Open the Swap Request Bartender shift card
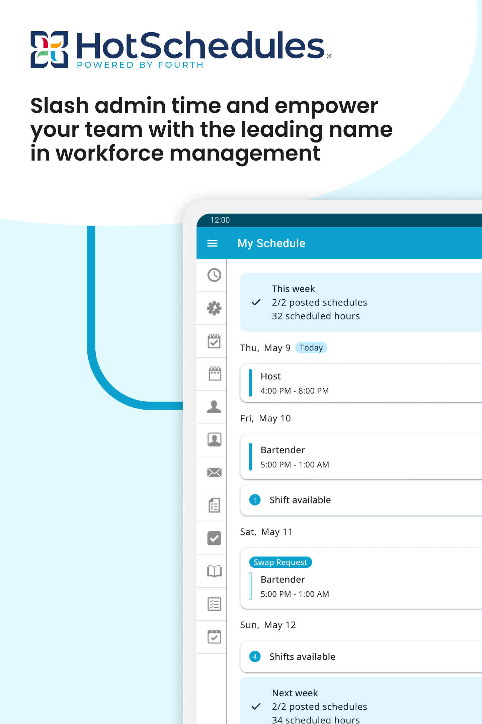Screen dimensions: 482x724 [361, 579]
